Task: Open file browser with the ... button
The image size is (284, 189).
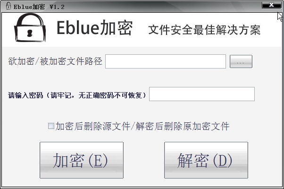Action: click(241, 61)
